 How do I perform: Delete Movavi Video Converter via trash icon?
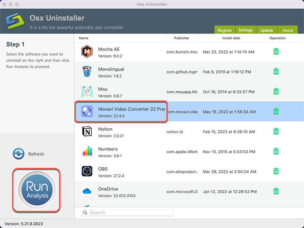click(x=276, y=111)
